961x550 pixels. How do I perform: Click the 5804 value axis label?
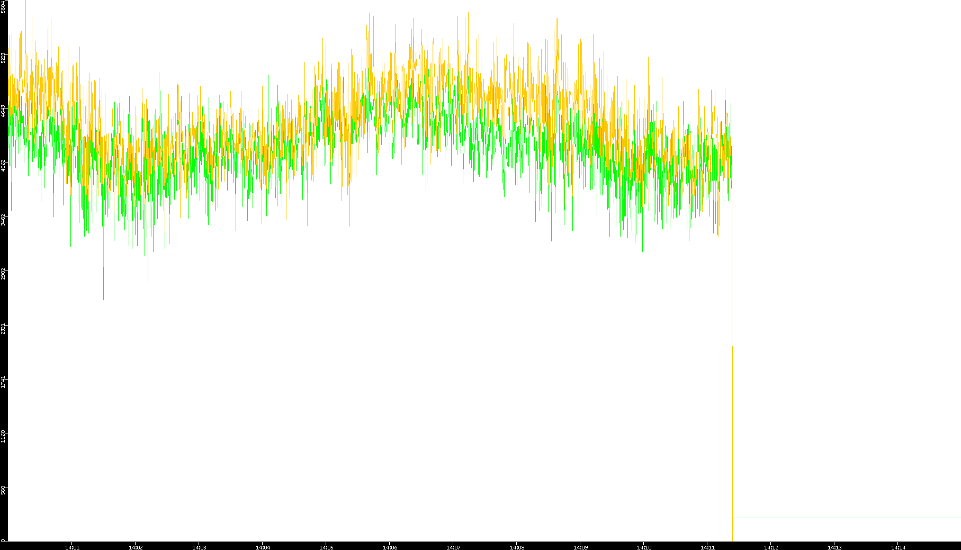pyautogui.click(x=3, y=7)
